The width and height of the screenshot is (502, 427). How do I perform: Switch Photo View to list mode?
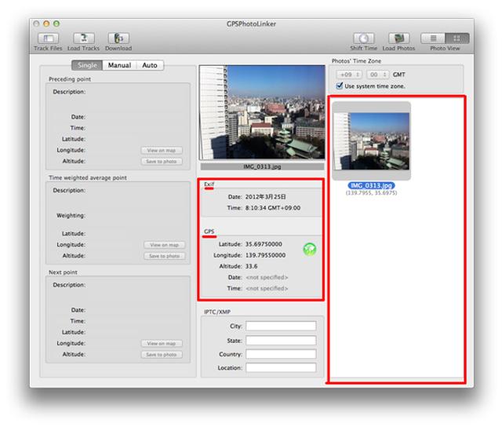[x=432, y=38]
